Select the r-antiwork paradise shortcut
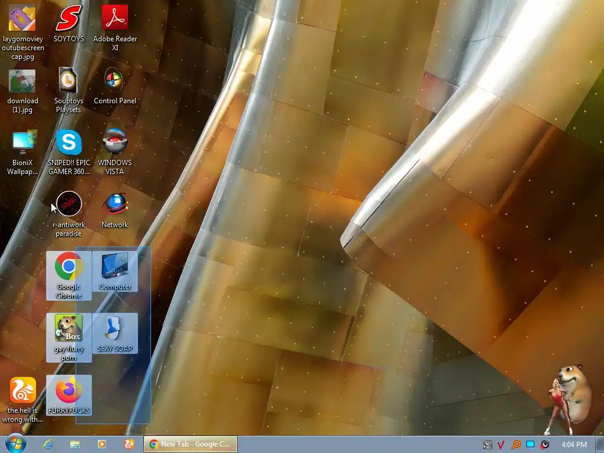The image size is (604, 453). 68,214
